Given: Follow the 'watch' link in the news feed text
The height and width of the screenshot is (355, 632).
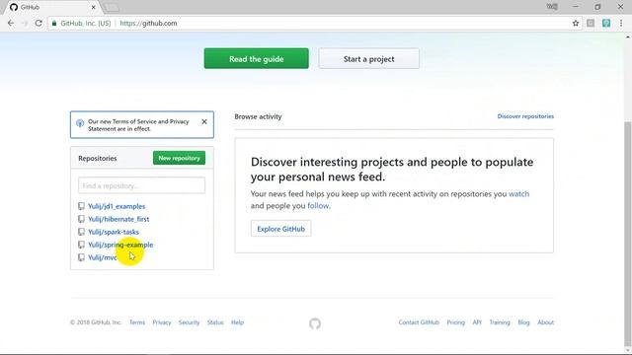Looking at the screenshot, I should [x=518, y=194].
